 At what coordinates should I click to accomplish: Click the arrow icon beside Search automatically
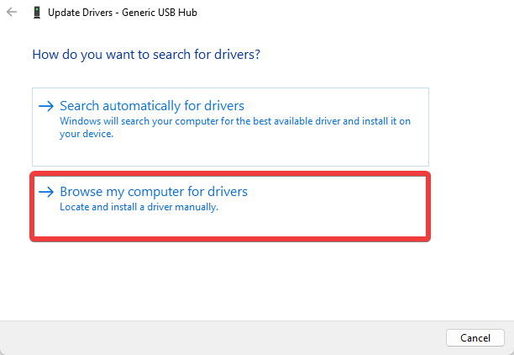[46, 106]
